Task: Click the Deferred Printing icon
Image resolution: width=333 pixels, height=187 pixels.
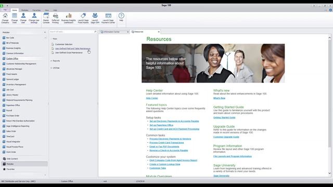Action: point(56,18)
